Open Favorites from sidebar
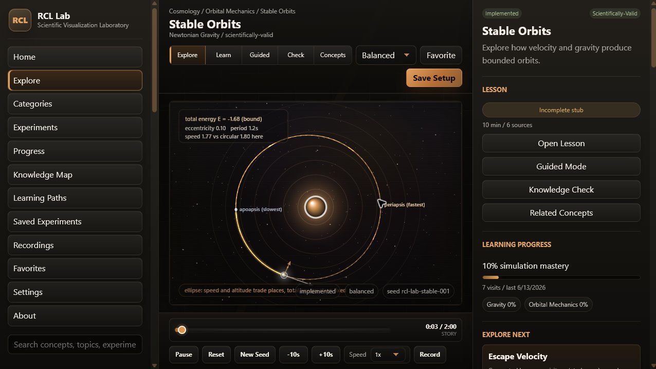This screenshot has width=656, height=369. point(75,268)
